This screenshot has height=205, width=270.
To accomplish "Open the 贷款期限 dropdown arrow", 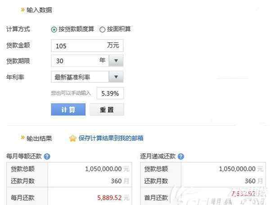I will point(116,61).
